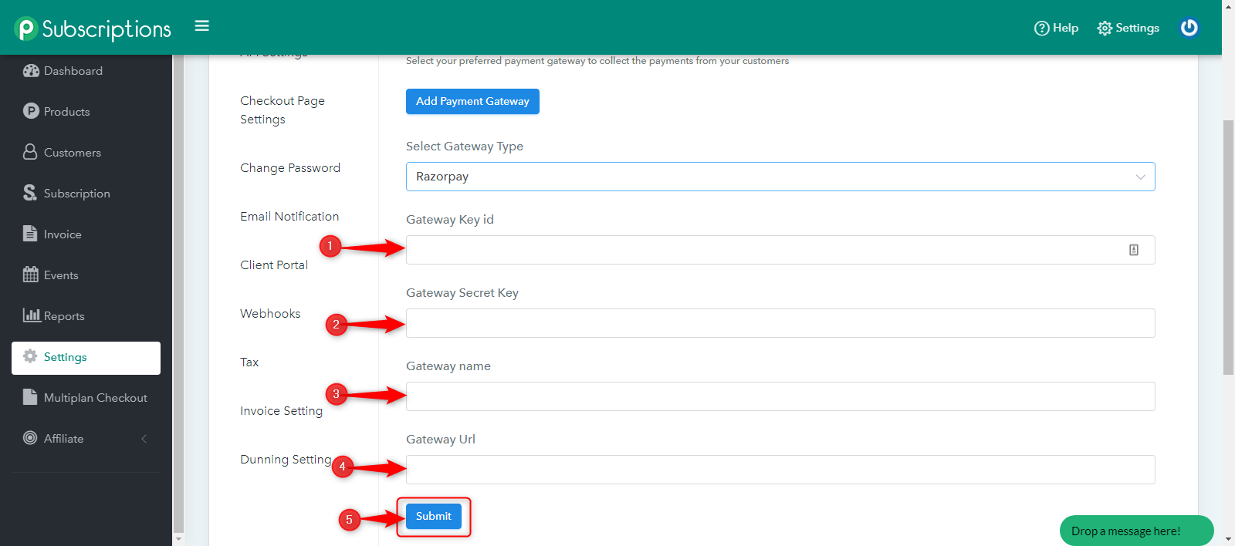Screen dimensions: 1235x546
Task: Click the sidebar scrollbar down arrow
Action: coord(178,539)
